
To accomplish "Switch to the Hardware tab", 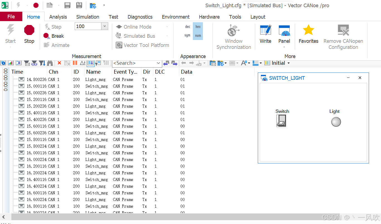I will [209, 17].
